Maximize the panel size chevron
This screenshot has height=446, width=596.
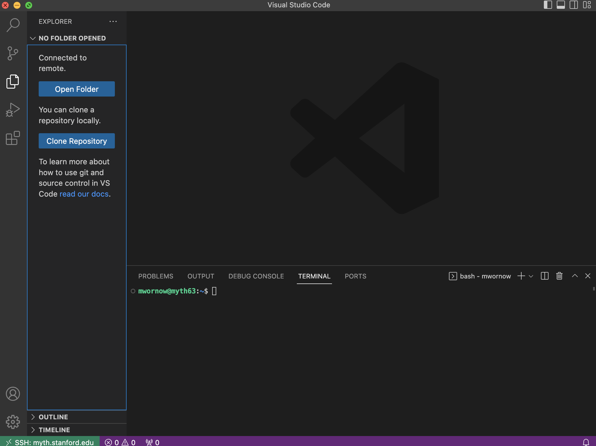(575, 276)
